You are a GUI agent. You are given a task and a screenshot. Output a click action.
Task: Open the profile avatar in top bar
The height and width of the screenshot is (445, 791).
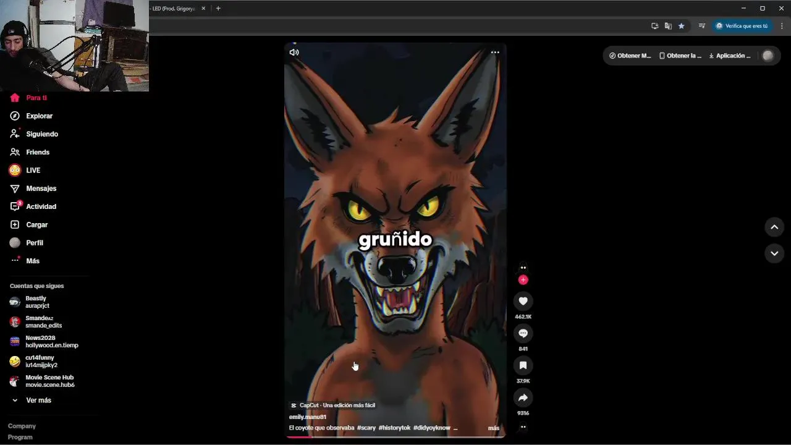tap(768, 56)
